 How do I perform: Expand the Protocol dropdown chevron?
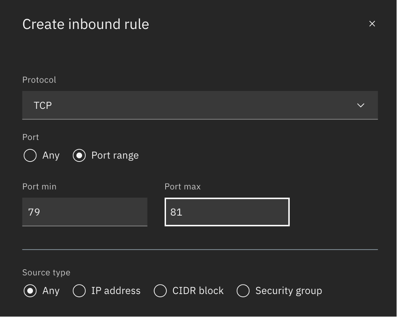361,105
